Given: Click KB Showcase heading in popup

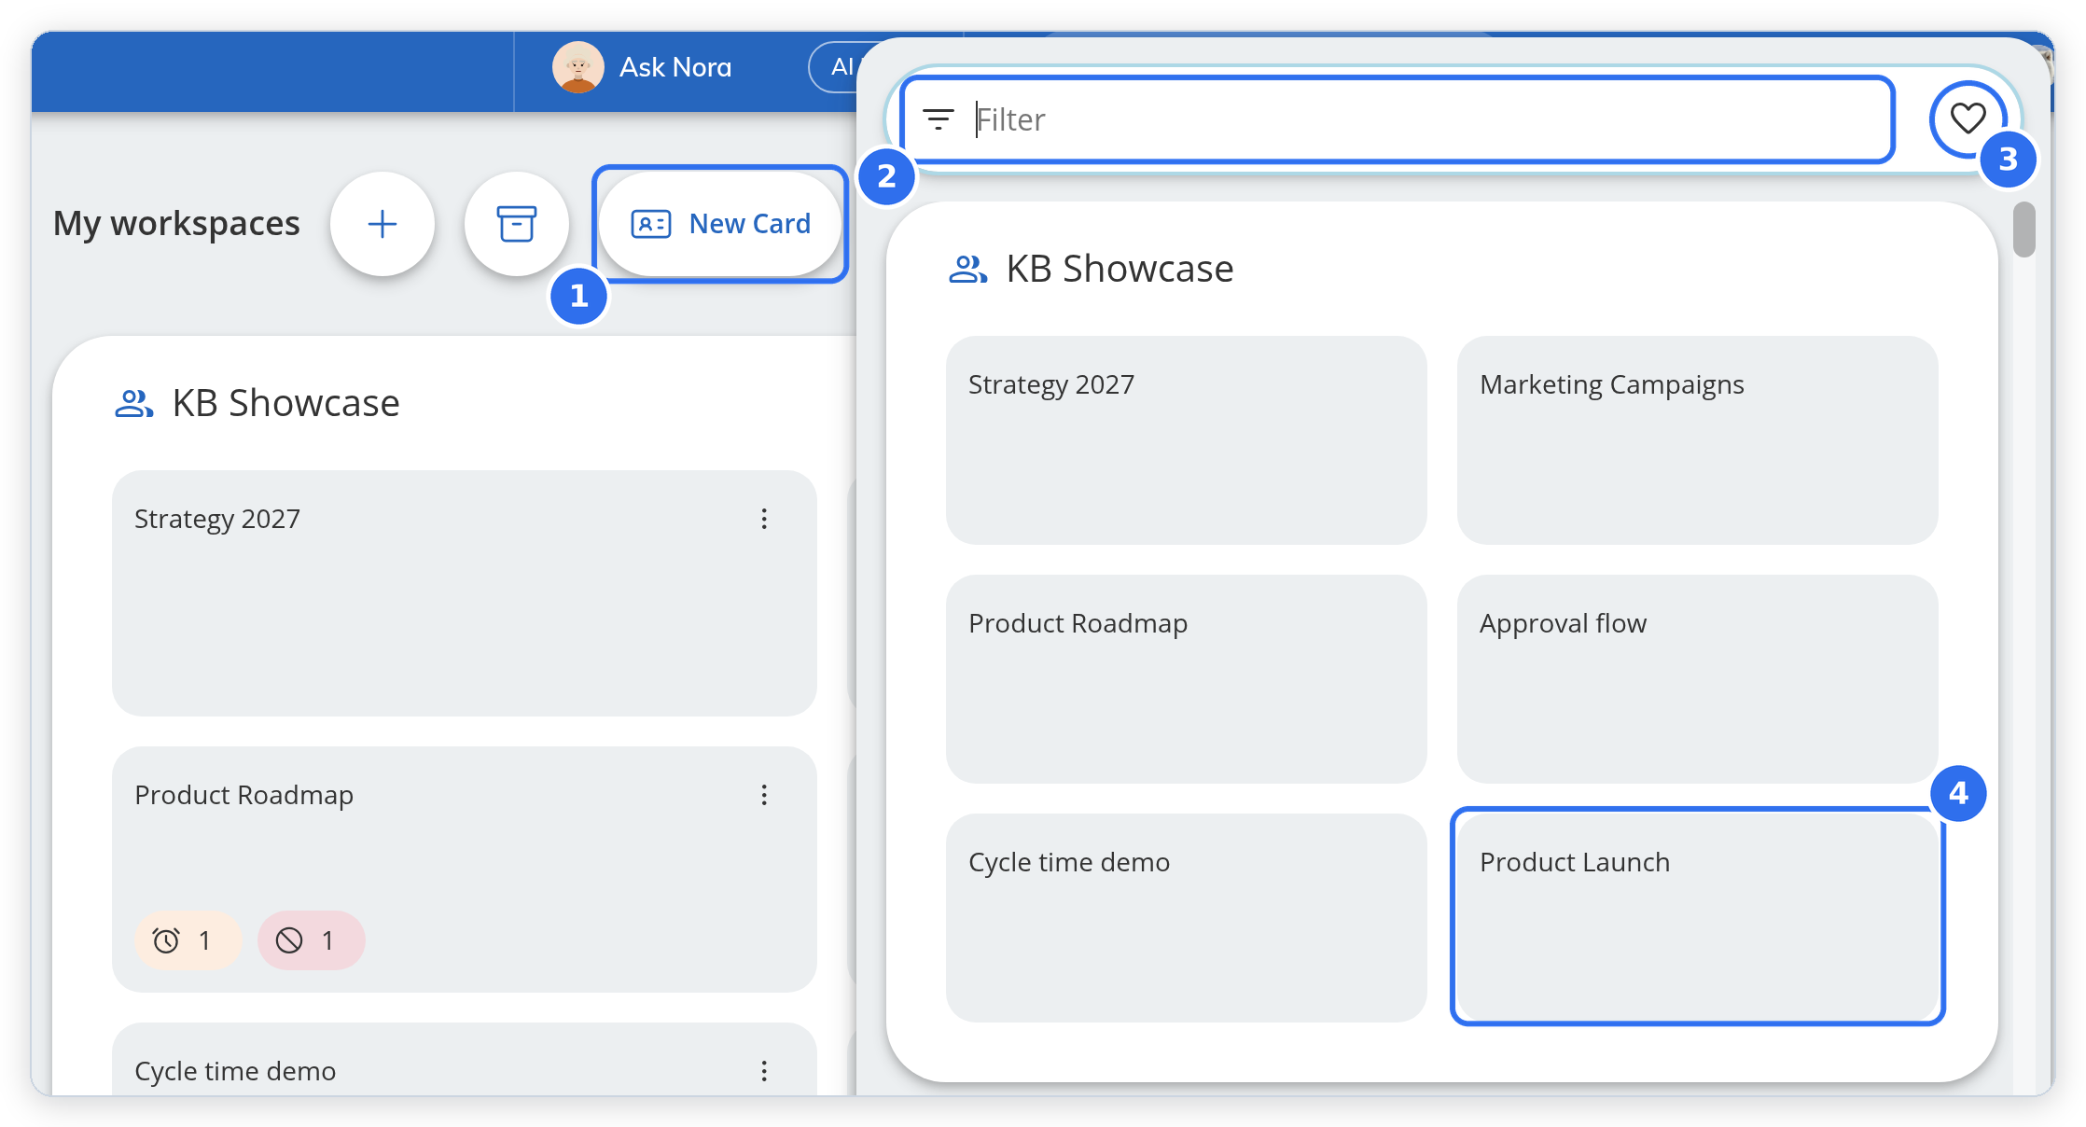Looking at the screenshot, I should coord(1119,269).
